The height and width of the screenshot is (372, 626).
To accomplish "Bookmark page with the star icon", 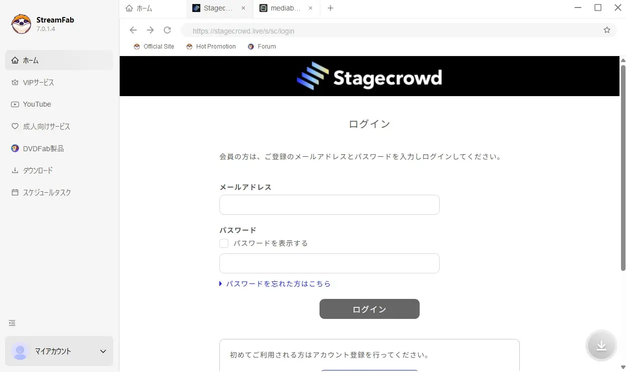I will 607,30.
